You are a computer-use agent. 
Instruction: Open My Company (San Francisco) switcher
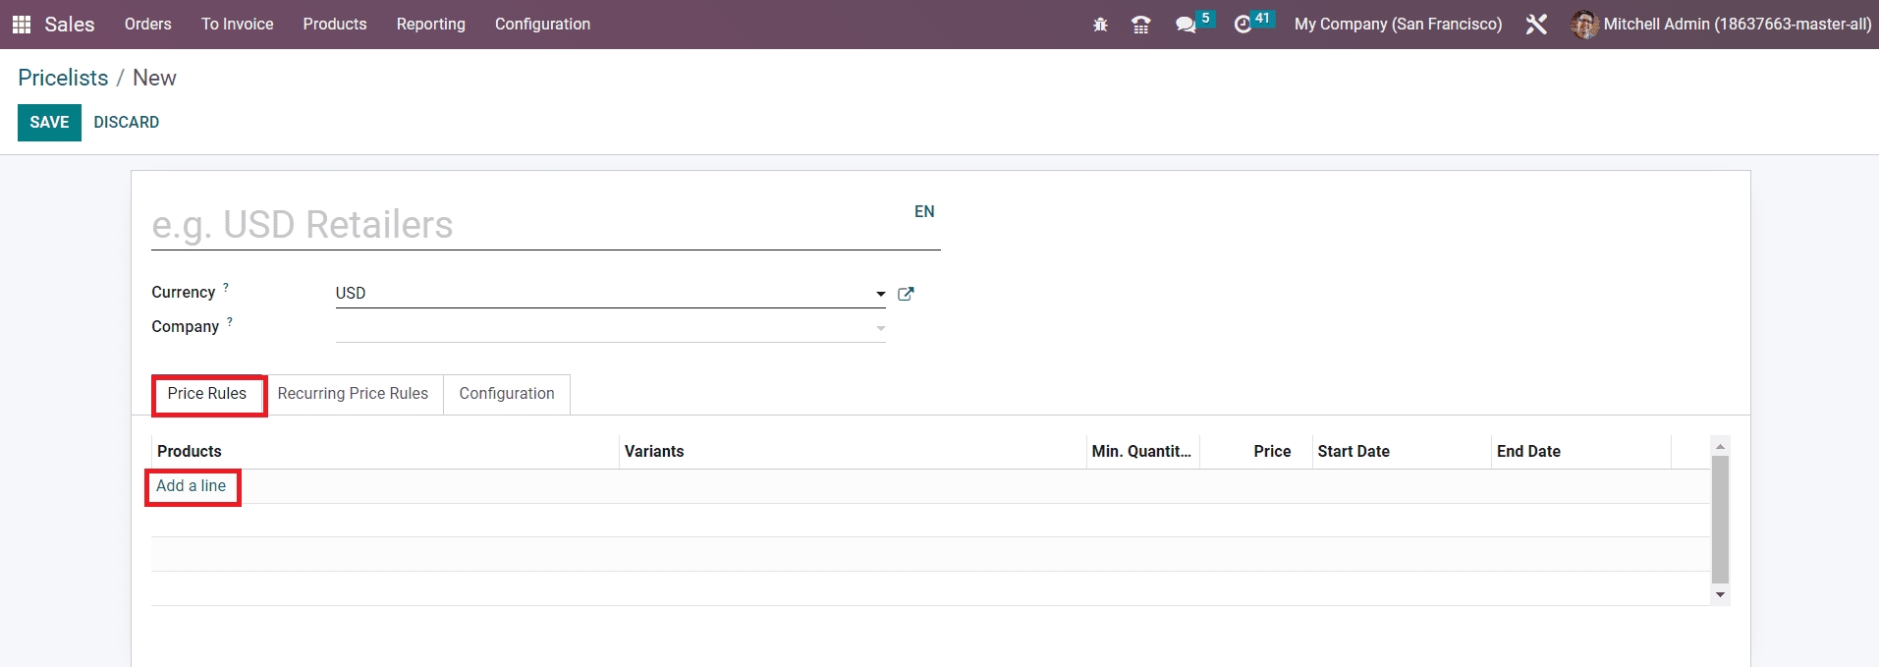point(1398,25)
